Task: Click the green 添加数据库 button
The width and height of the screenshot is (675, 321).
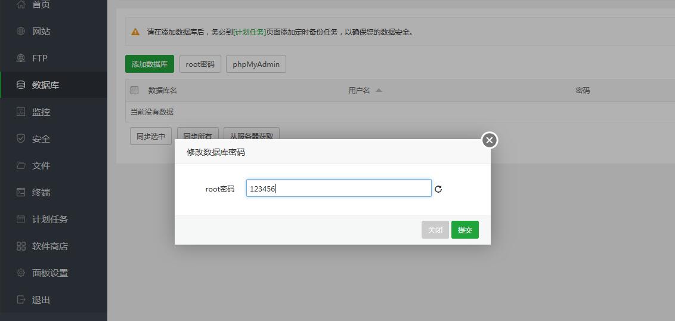Action: tap(150, 64)
